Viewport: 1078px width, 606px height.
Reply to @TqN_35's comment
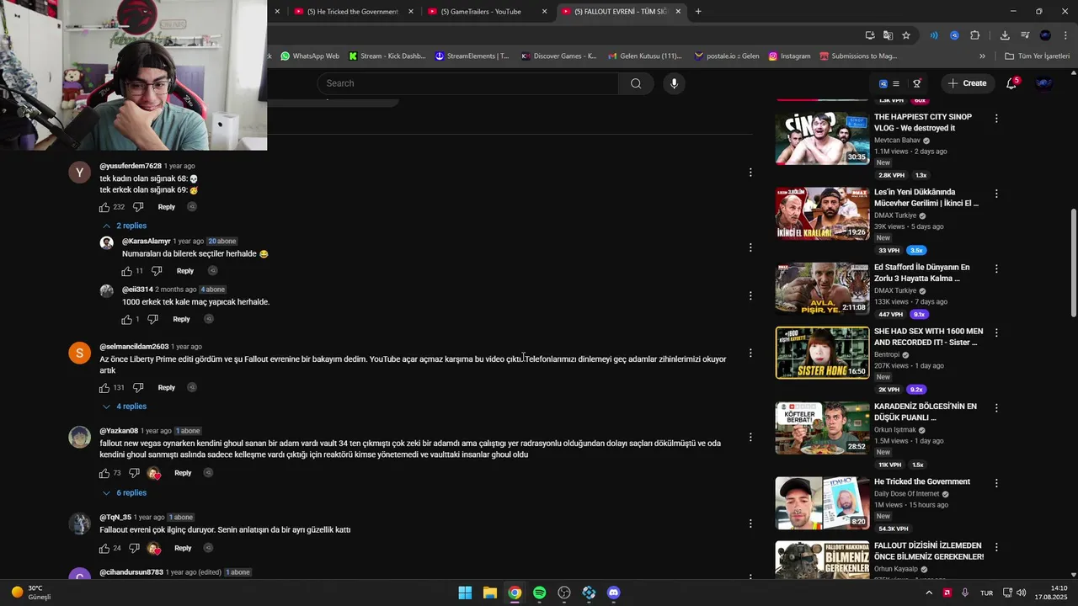tap(183, 548)
